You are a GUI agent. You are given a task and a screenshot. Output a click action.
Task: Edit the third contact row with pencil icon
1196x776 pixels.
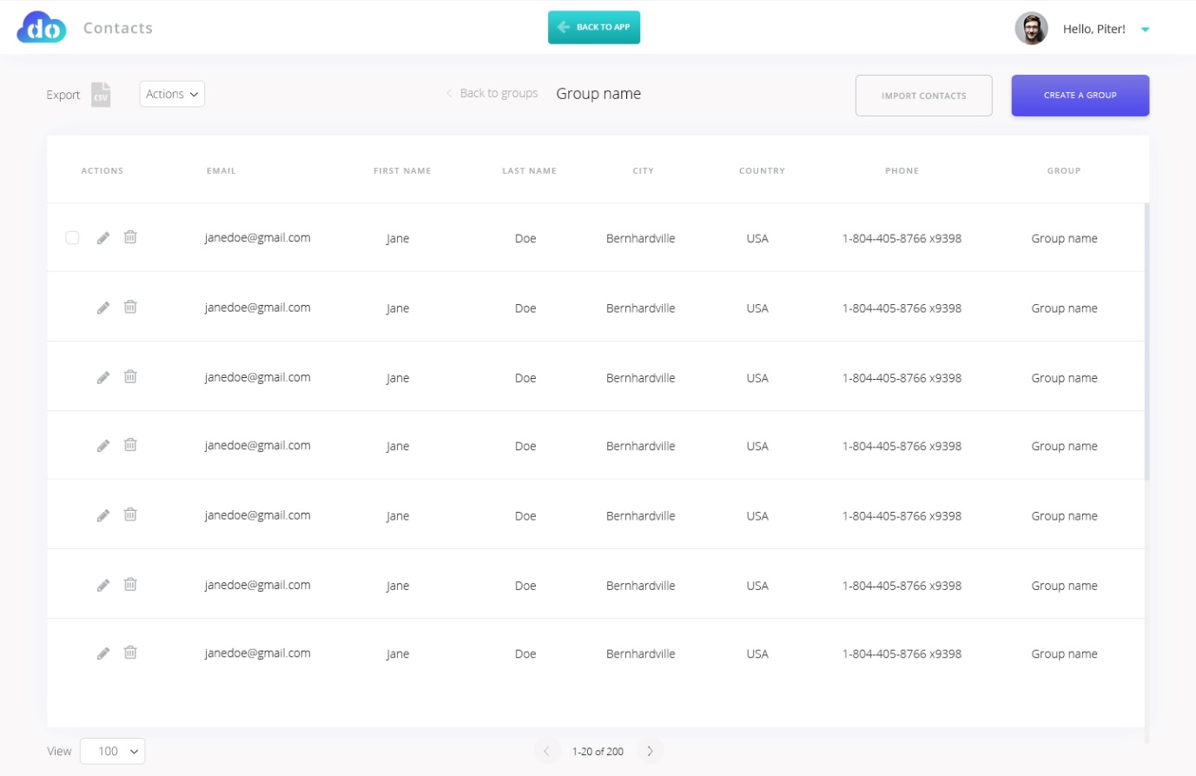click(103, 376)
